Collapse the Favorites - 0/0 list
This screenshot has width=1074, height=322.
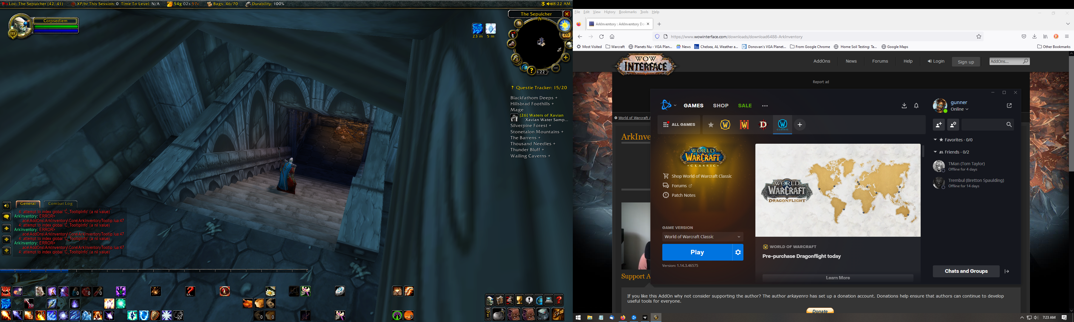[935, 140]
